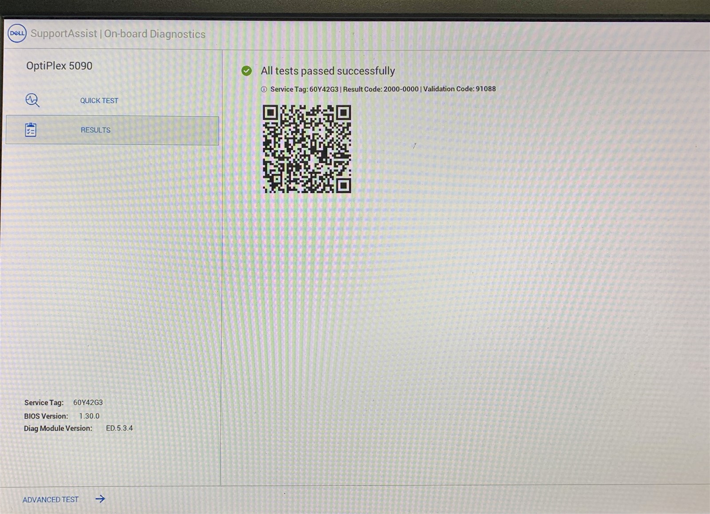710x514 pixels.
Task: Click the arrow next to Advanced Test
Action: [100, 499]
